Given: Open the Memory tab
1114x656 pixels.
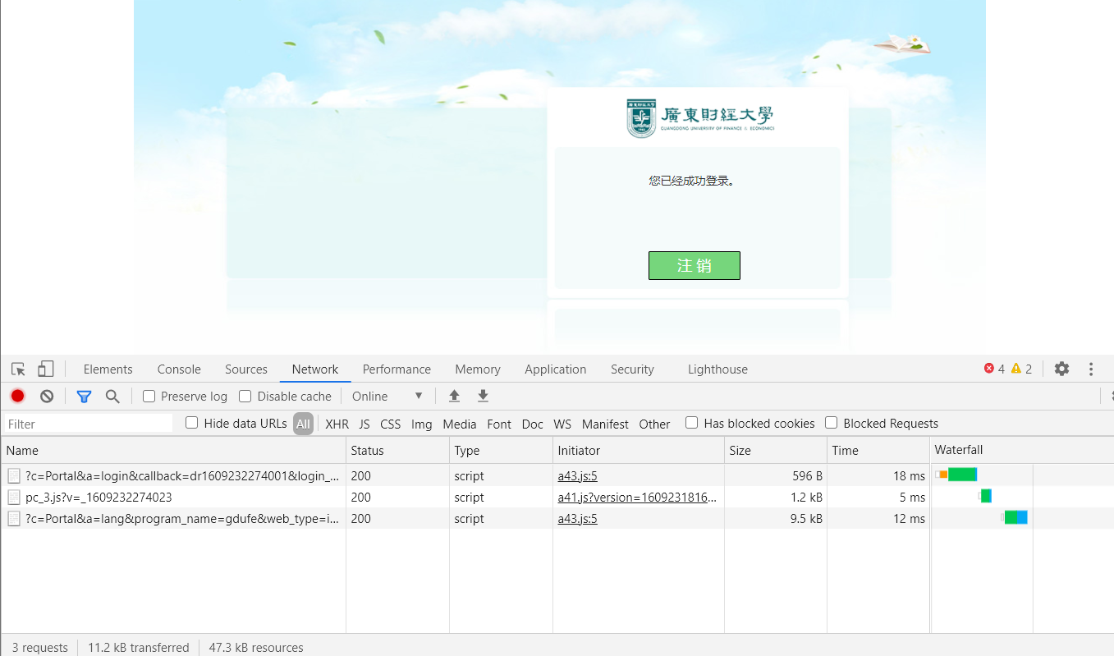Looking at the screenshot, I should pyautogui.click(x=478, y=369).
